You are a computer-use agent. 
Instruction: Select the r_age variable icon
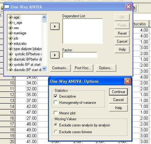(11, 23)
